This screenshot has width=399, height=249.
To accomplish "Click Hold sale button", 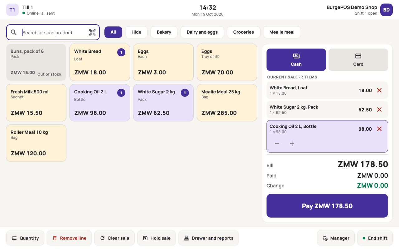I will point(156,238).
